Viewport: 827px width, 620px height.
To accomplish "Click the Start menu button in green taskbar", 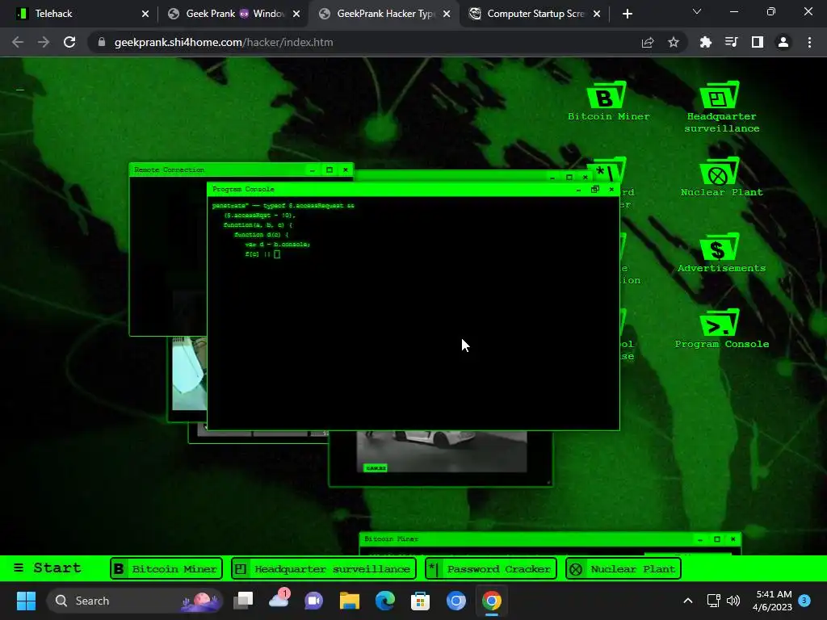I will [48, 568].
